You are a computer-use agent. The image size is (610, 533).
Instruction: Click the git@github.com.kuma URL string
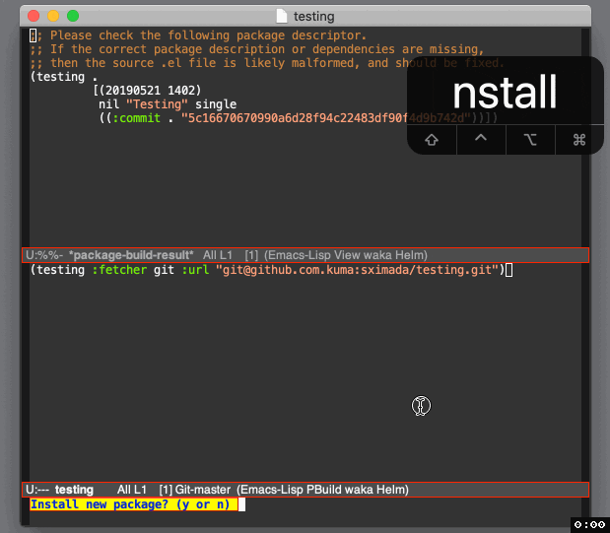[358, 270]
